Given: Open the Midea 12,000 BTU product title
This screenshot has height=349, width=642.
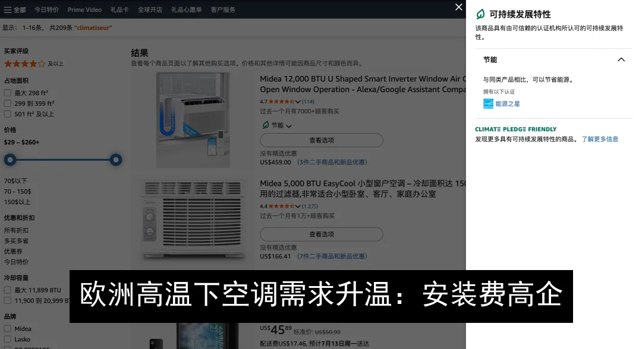Looking at the screenshot, I should tap(363, 84).
